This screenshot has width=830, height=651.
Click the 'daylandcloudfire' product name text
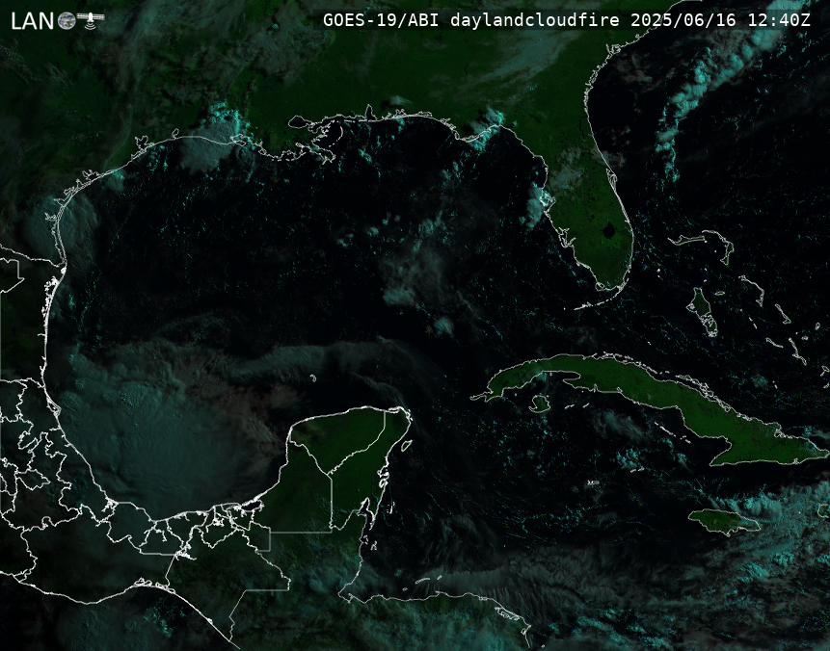click(535, 20)
